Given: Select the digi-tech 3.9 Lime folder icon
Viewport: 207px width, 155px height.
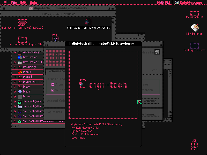Looking at the screenshot, I should coord(20,121).
